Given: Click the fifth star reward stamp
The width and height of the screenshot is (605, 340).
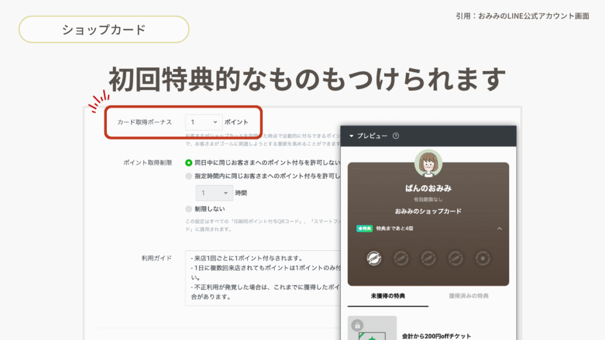Looking at the screenshot, I should tap(483, 258).
